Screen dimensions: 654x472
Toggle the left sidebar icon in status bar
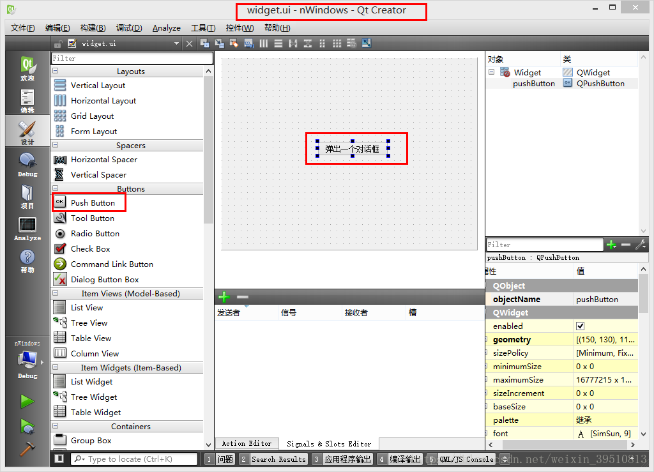click(59, 459)
